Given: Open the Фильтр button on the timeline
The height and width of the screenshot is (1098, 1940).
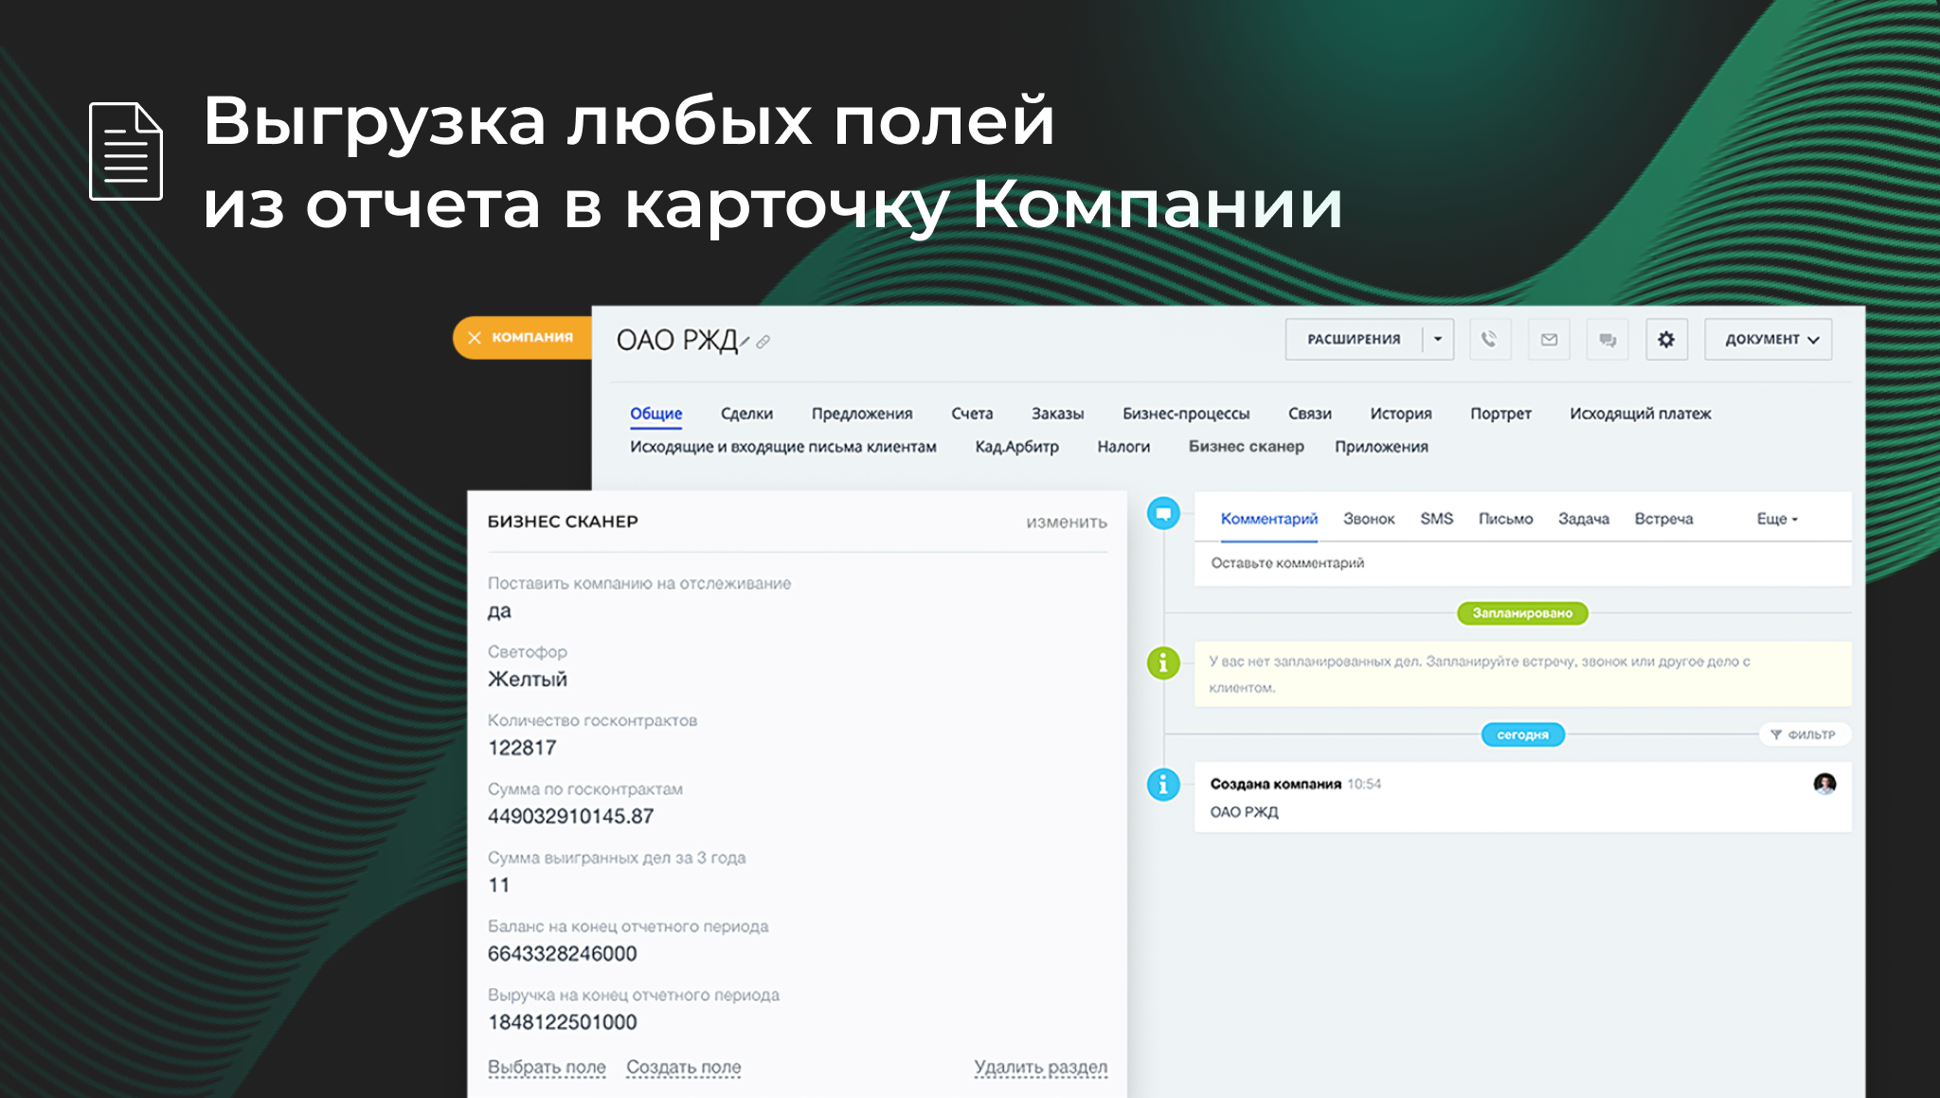Looking at the screenshot, I should 1804,735.
